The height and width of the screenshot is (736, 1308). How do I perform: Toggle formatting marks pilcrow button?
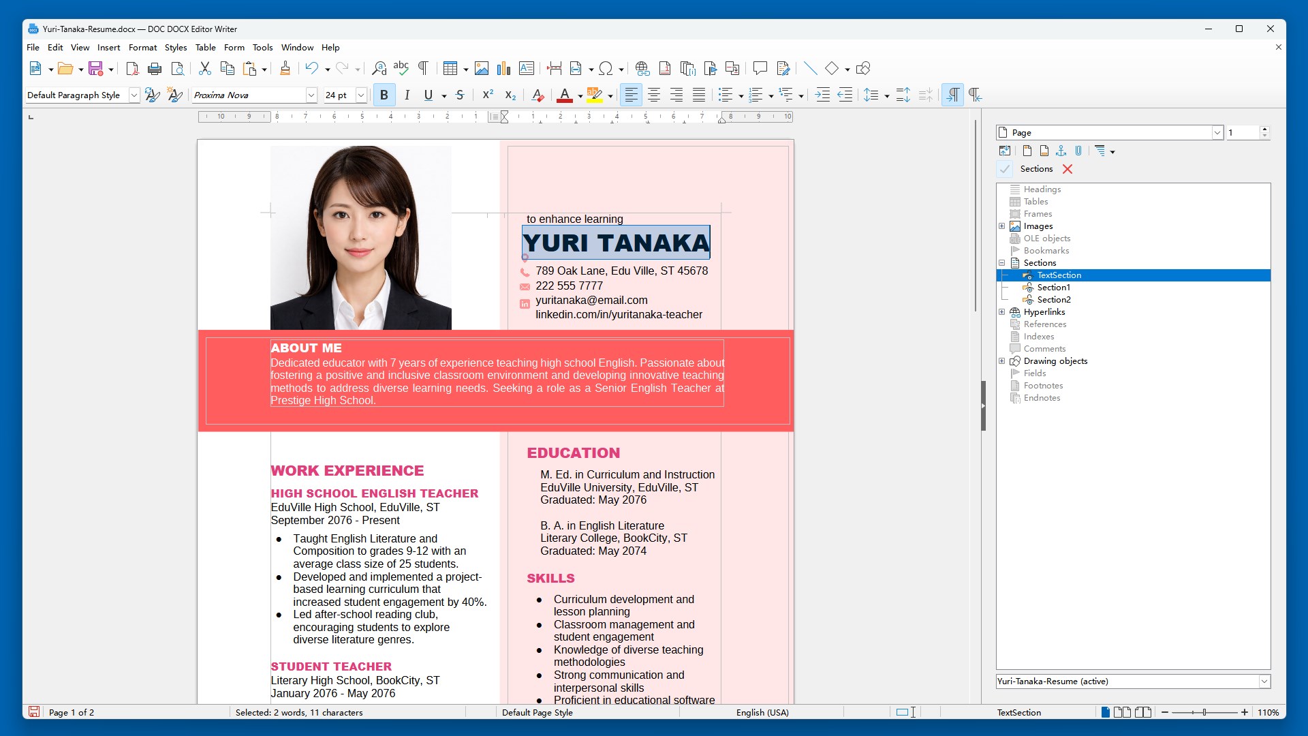(423, 68)
